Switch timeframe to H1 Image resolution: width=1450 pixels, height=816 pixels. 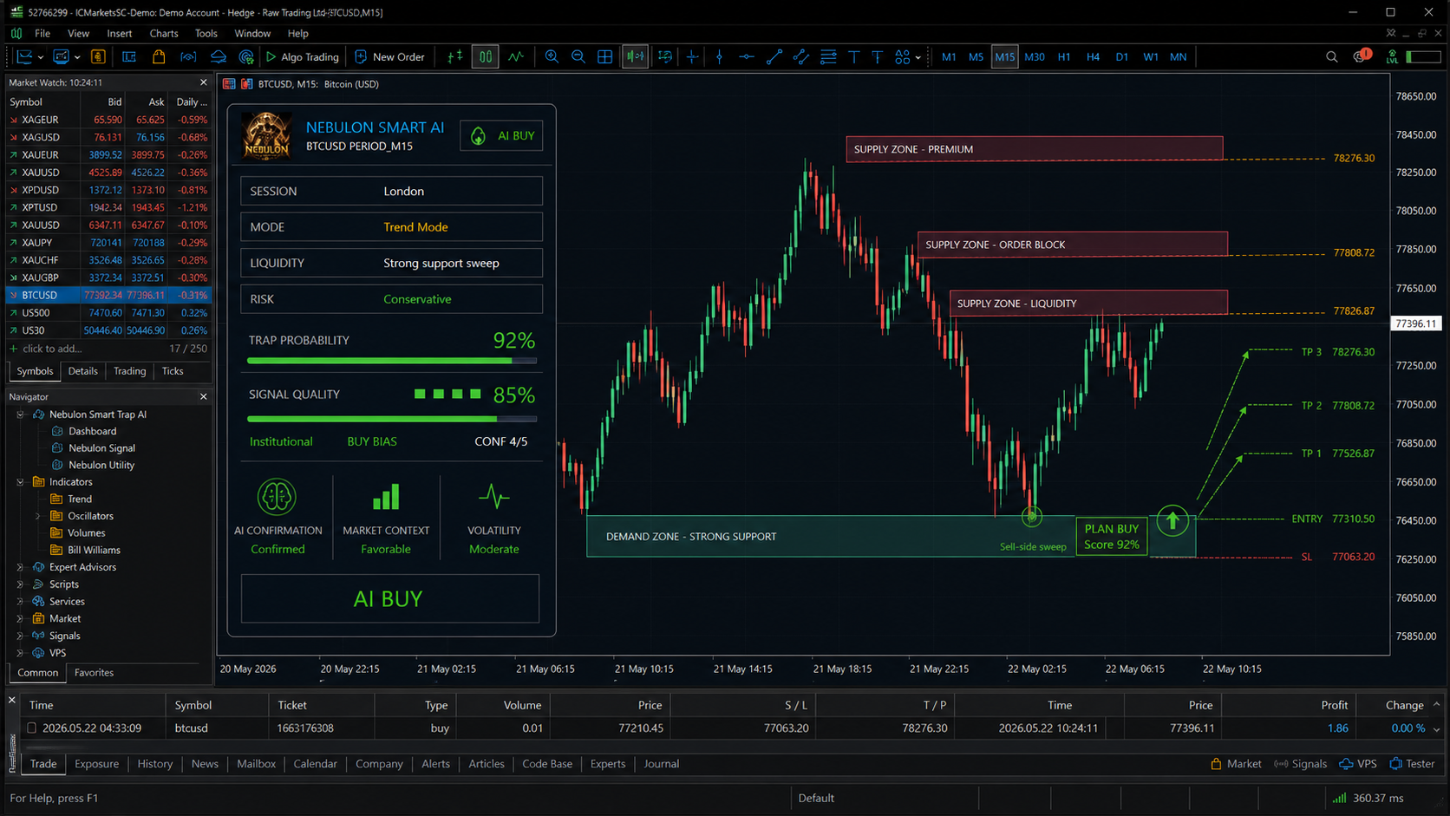(x=1064, y=57)
